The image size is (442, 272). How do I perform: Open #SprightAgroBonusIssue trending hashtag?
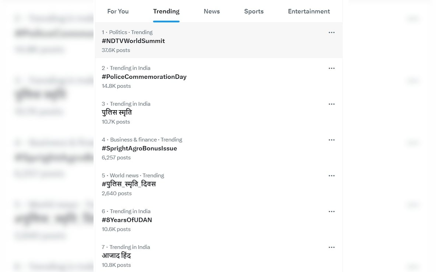click(139, 148)
